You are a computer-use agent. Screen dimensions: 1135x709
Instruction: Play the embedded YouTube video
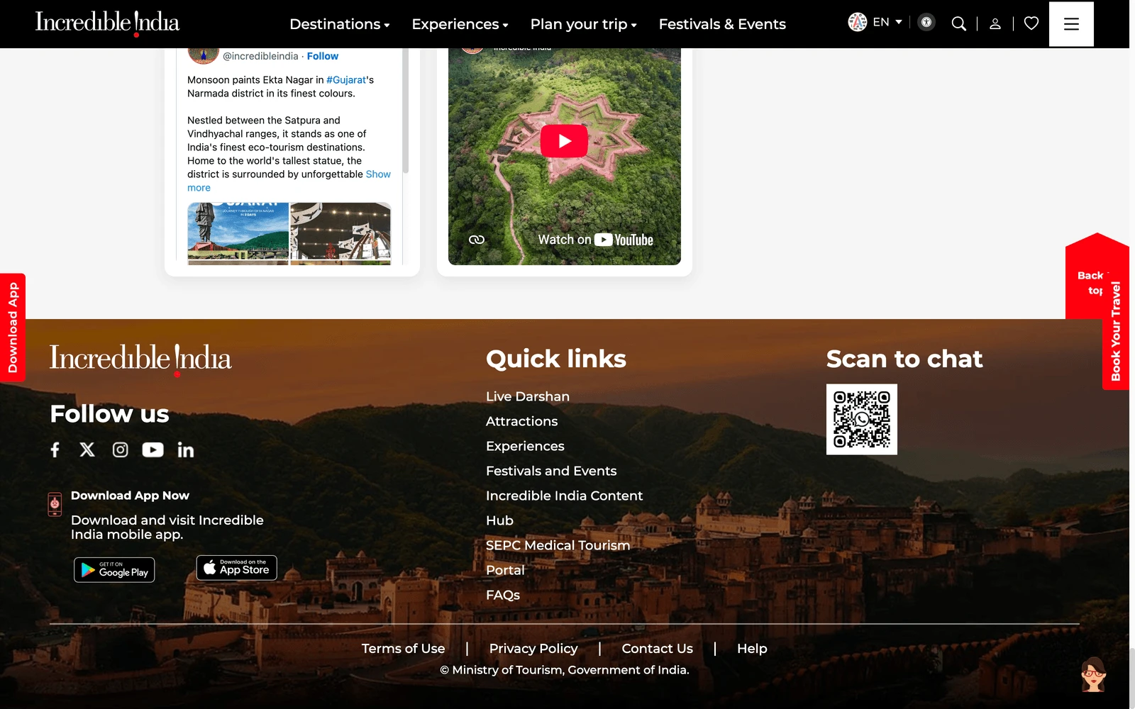(x=564, y=141)
